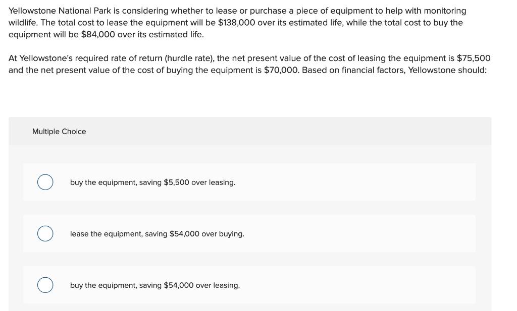The image size is (517, 311).
Task: Select radio button for buy saving $5,500
Action: (45, 182)
